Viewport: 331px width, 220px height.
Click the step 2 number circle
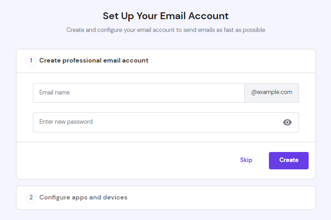coord(31,198)
